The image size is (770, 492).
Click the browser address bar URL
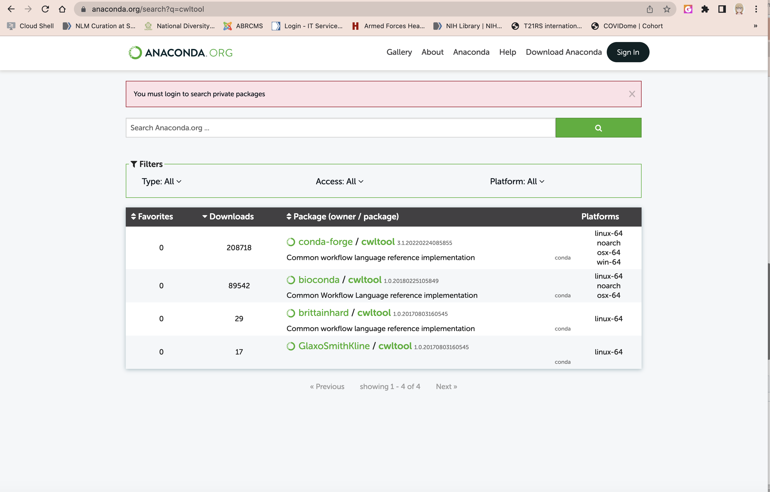pos(148,9)
